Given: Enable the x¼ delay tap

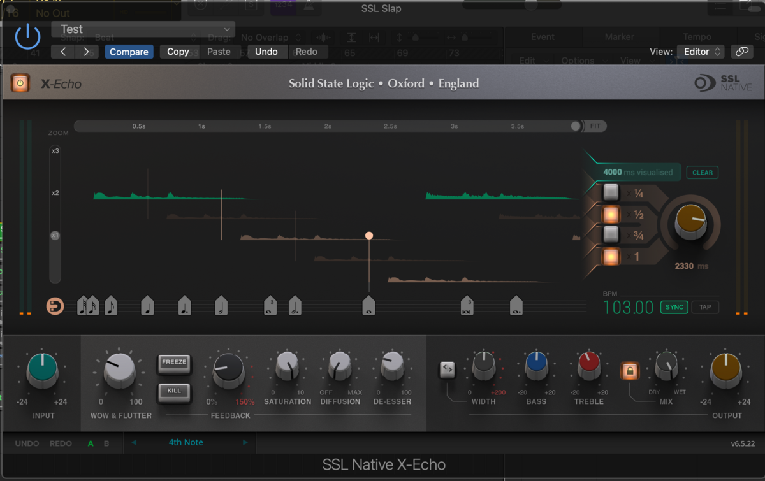Looking at the screenshot, I should pyautogui.click(x=611, y=192).
